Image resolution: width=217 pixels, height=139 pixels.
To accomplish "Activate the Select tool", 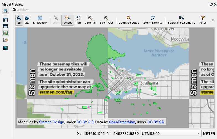I will [x=68, y=20].
